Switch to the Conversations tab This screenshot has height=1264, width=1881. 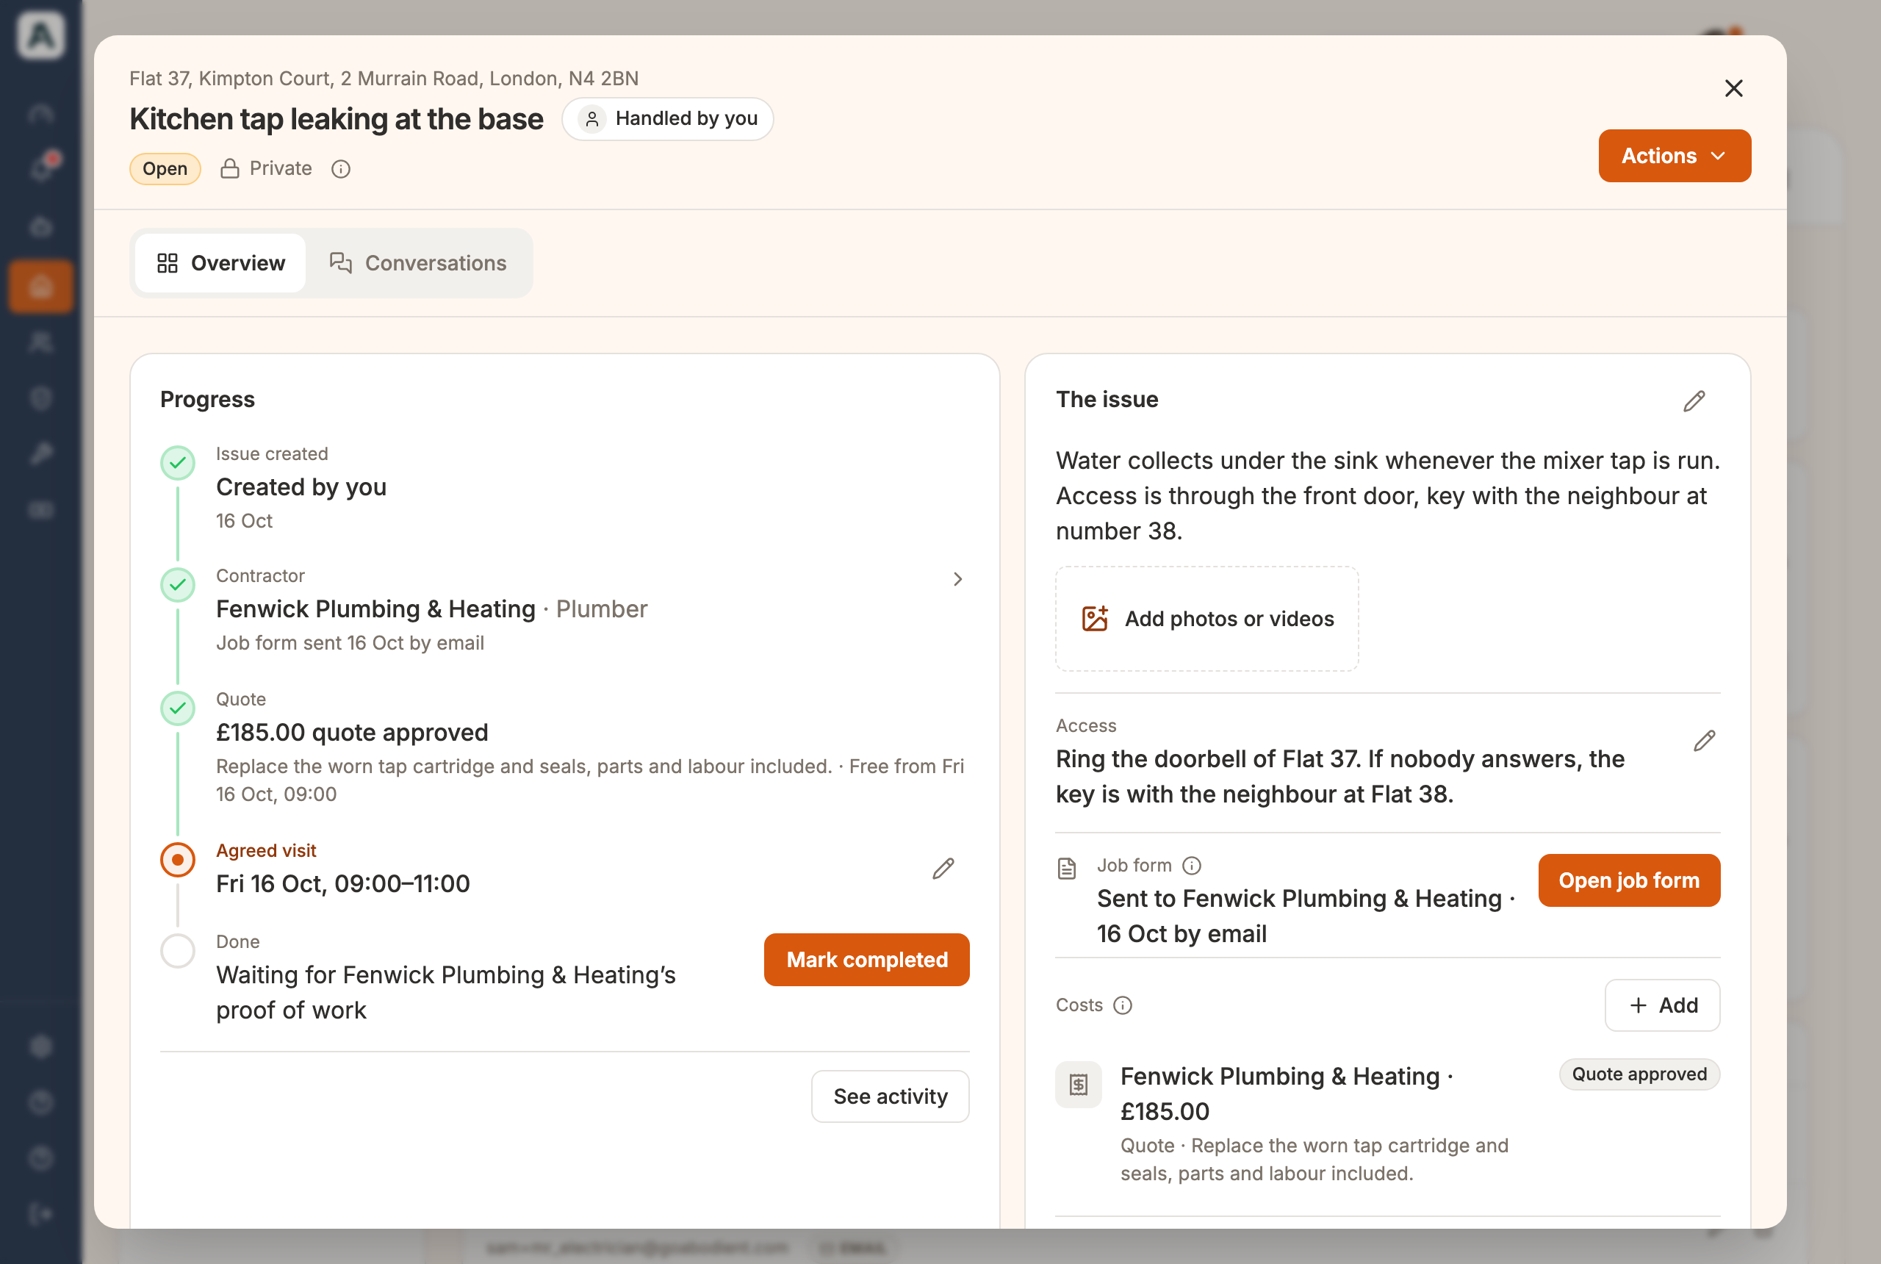point(418,263)
